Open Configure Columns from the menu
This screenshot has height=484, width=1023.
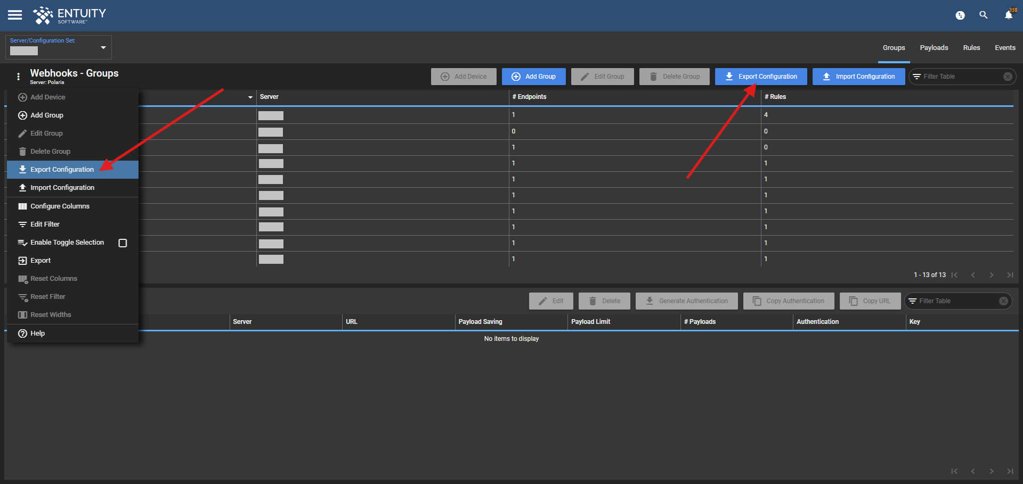[72, 206]
